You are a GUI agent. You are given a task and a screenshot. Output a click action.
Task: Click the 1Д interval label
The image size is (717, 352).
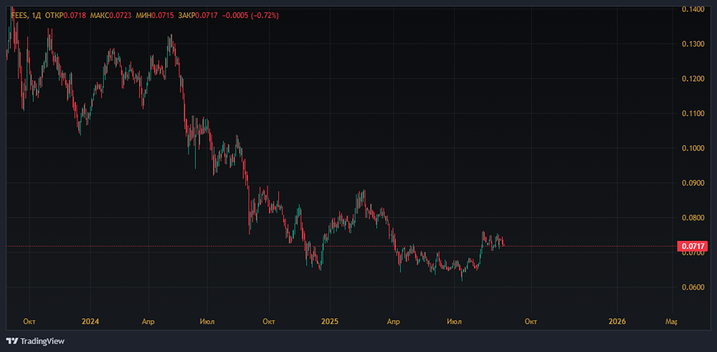tap(35, 16)
